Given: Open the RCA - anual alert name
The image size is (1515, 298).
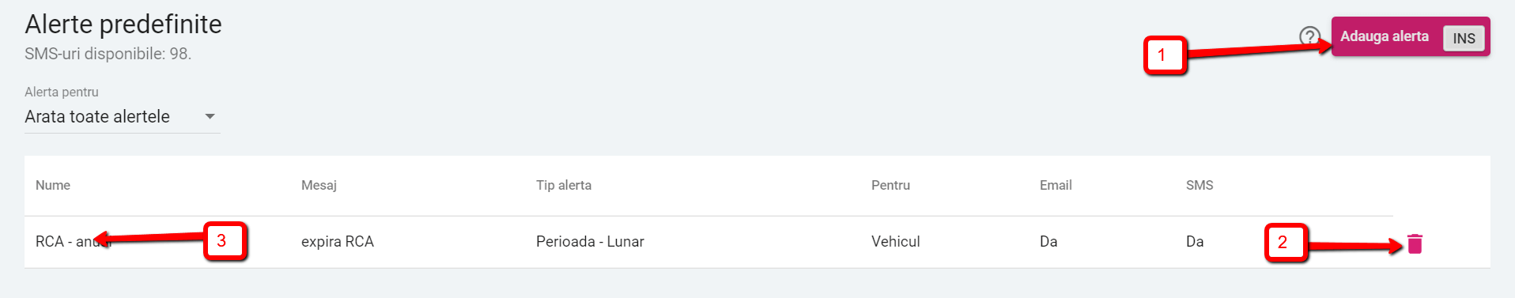Looking at the screenshot, I should coord(74,242).
